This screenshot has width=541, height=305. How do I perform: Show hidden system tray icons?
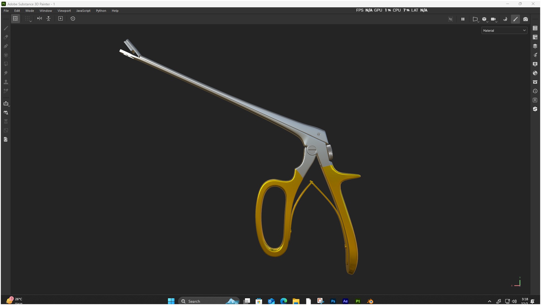(x=490, y=301)
